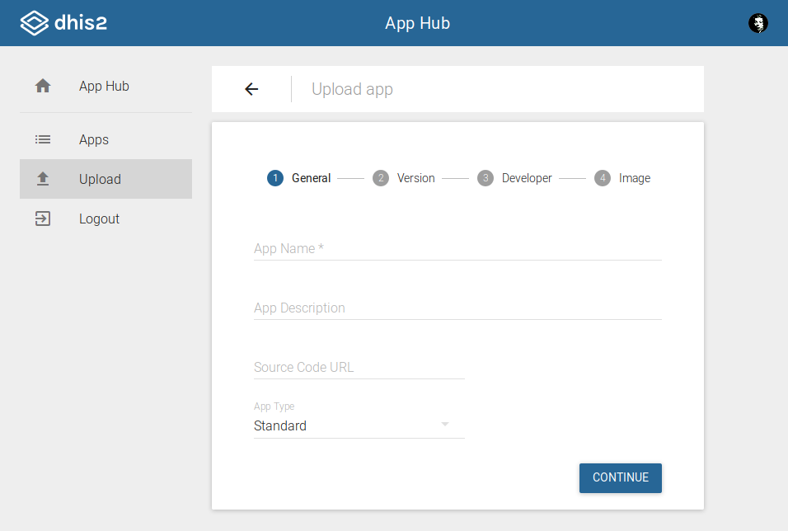Open the user avatar in the header
Screen dimensions: 788x531
[x=758, y=23]
